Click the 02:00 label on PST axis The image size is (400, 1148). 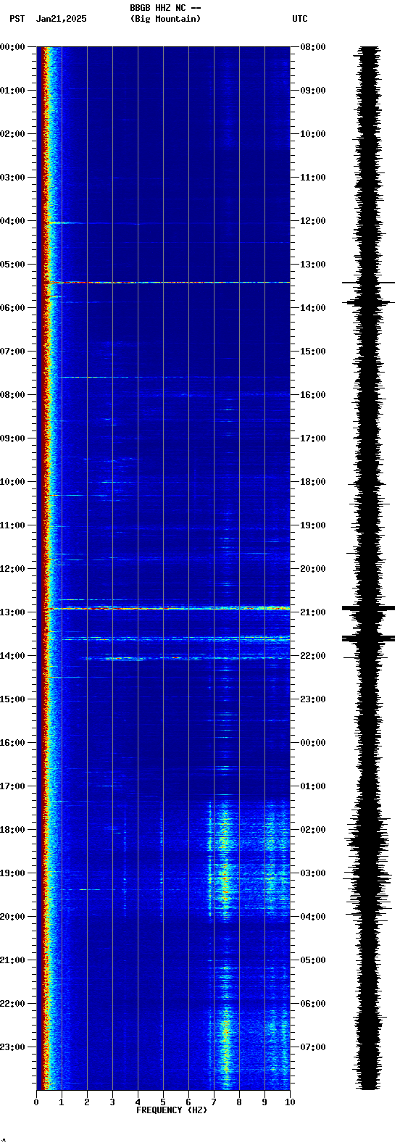(x=12, y=134)
